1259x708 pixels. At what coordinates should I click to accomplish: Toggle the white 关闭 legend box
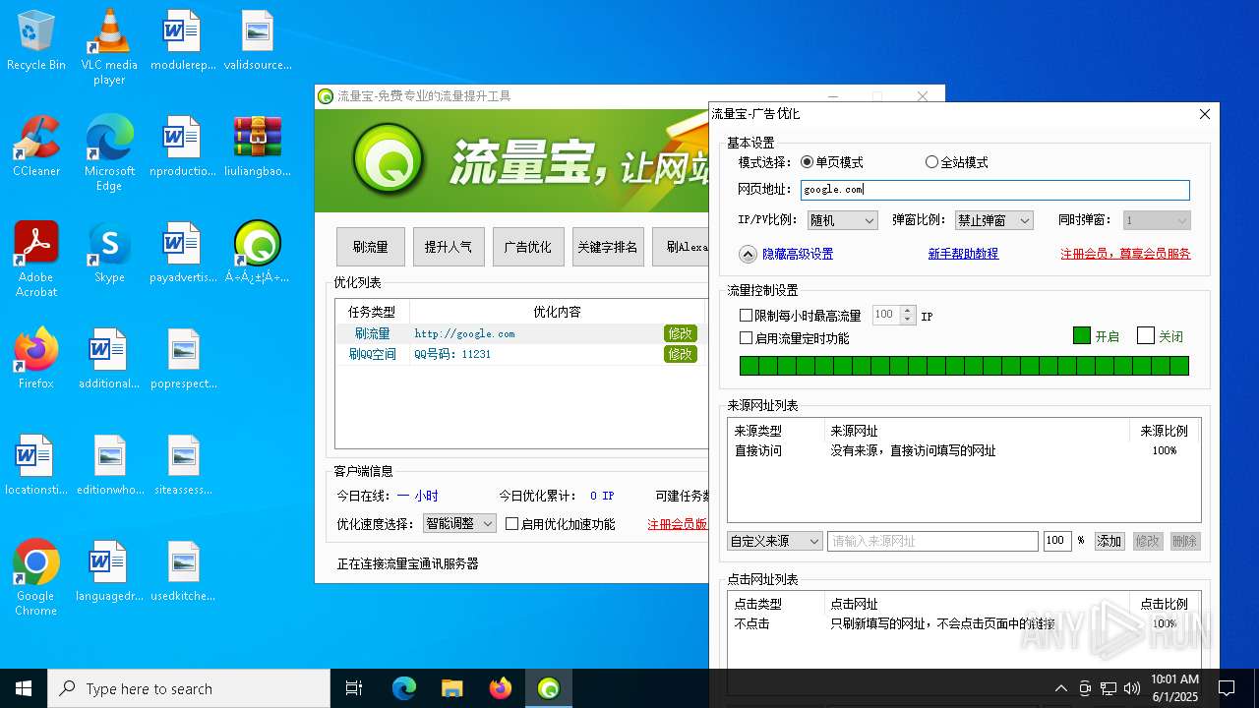[x=1146, y=335]
